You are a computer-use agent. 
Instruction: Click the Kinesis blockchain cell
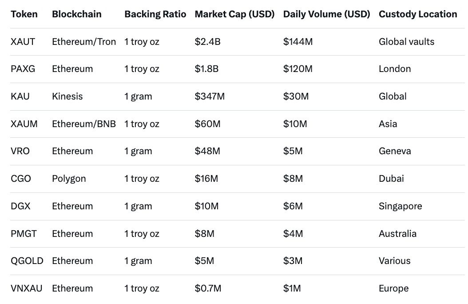click(67, 96)
